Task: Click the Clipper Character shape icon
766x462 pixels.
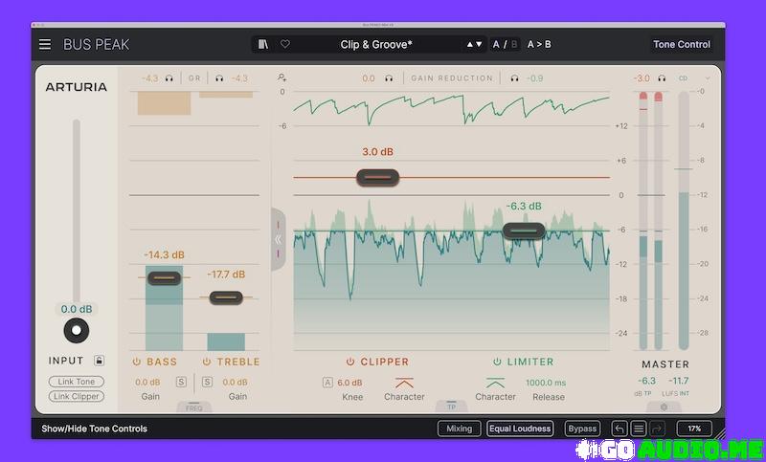Action: click(x=404, y=383)
